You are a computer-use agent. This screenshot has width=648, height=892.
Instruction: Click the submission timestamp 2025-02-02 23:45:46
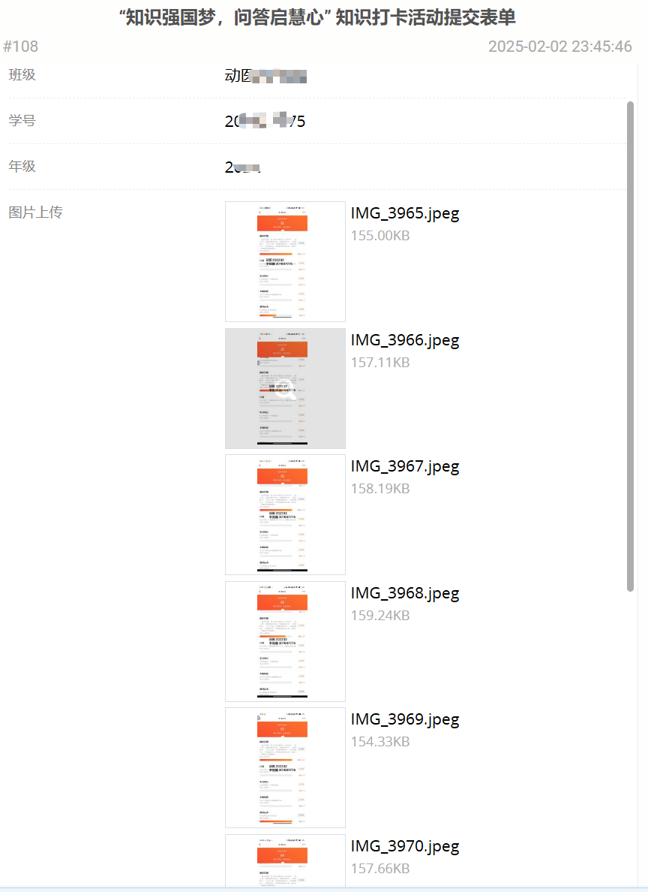[x=559, y=47]
